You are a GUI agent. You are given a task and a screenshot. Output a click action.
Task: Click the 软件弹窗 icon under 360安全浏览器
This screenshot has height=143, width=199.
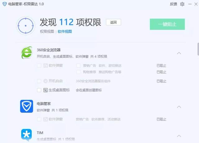45,65
